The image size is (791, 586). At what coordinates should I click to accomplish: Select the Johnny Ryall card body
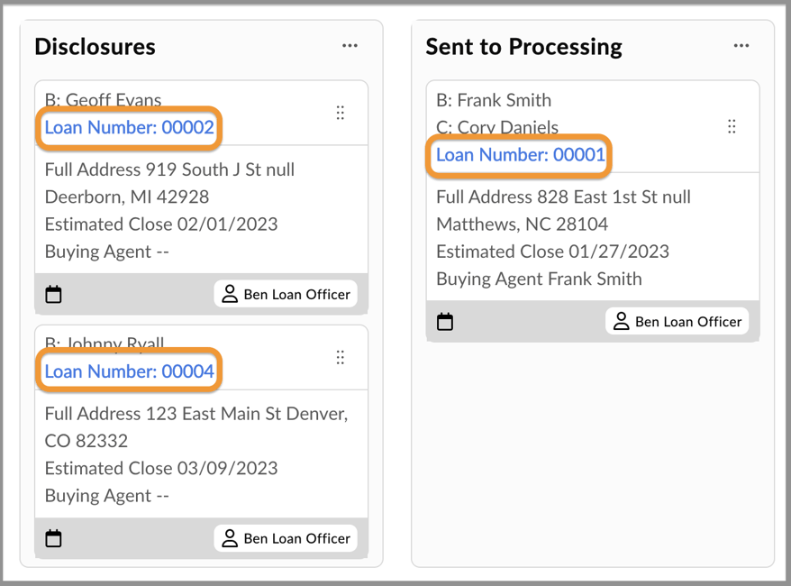[x=201, y=442]
